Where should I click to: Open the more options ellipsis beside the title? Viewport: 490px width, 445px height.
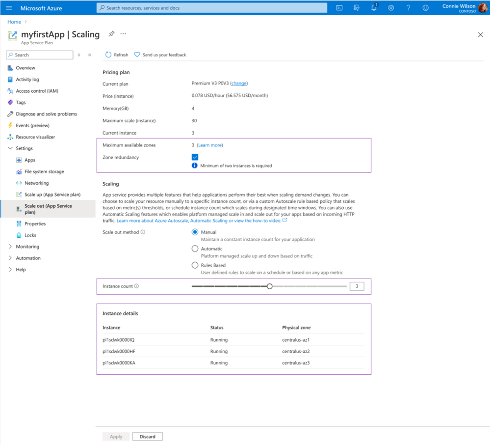tap(124, 34)
